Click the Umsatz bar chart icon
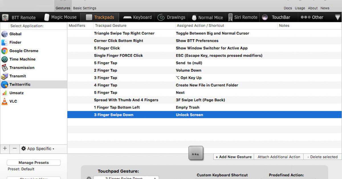The width and height of the screenshot is (342, 179). (5, 93)
